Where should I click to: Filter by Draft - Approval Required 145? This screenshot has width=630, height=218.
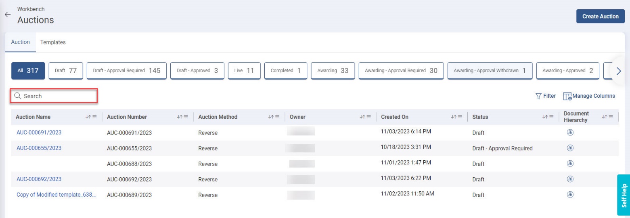pos(126,71)
